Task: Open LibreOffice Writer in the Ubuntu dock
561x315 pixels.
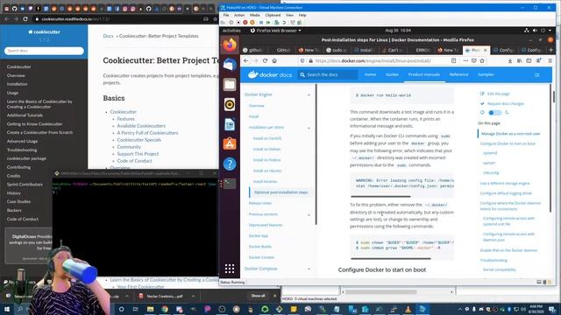Action: click(230, 124)
